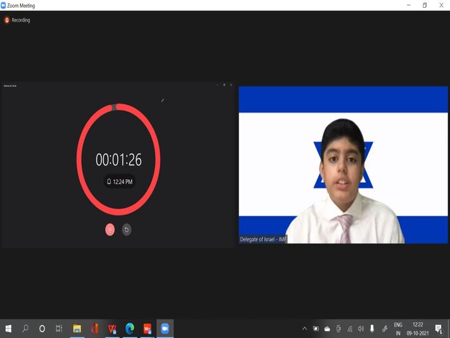Screen dimensions: 450x338
Task: Switch to the Zoom app in taskbar
Action: [x=165, y=328]
